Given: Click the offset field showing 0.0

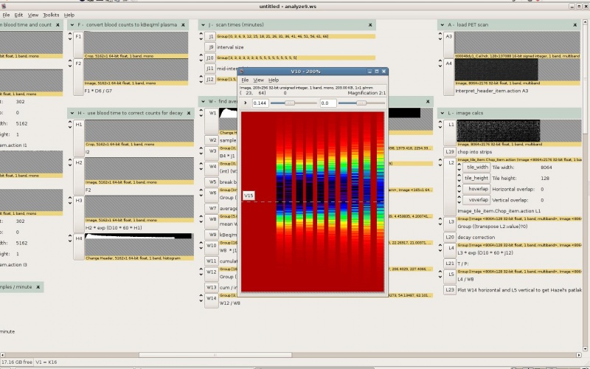Looking at the screenshot, I should point(330,103).
